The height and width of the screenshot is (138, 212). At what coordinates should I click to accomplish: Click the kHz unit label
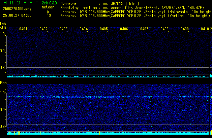[x=3, y=27]
